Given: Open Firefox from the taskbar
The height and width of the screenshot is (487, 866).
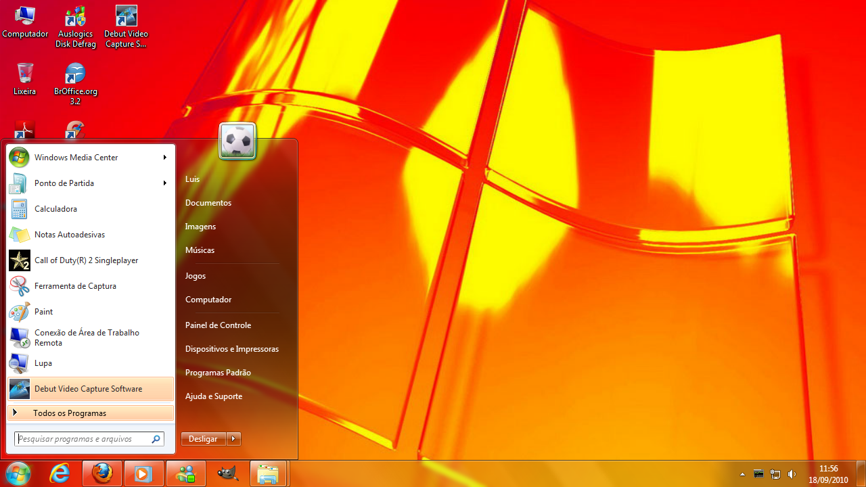Looking at the screenshot, I should pyautogui.click(x=101, y=473).
